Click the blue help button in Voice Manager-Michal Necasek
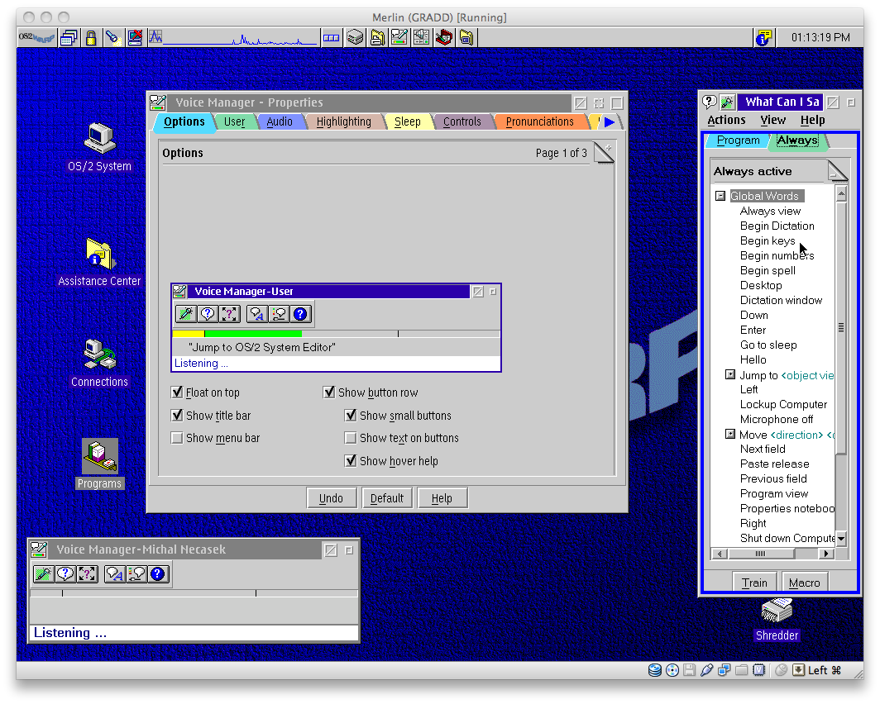This screenshot has width=880, height=704. pos(158,574)
